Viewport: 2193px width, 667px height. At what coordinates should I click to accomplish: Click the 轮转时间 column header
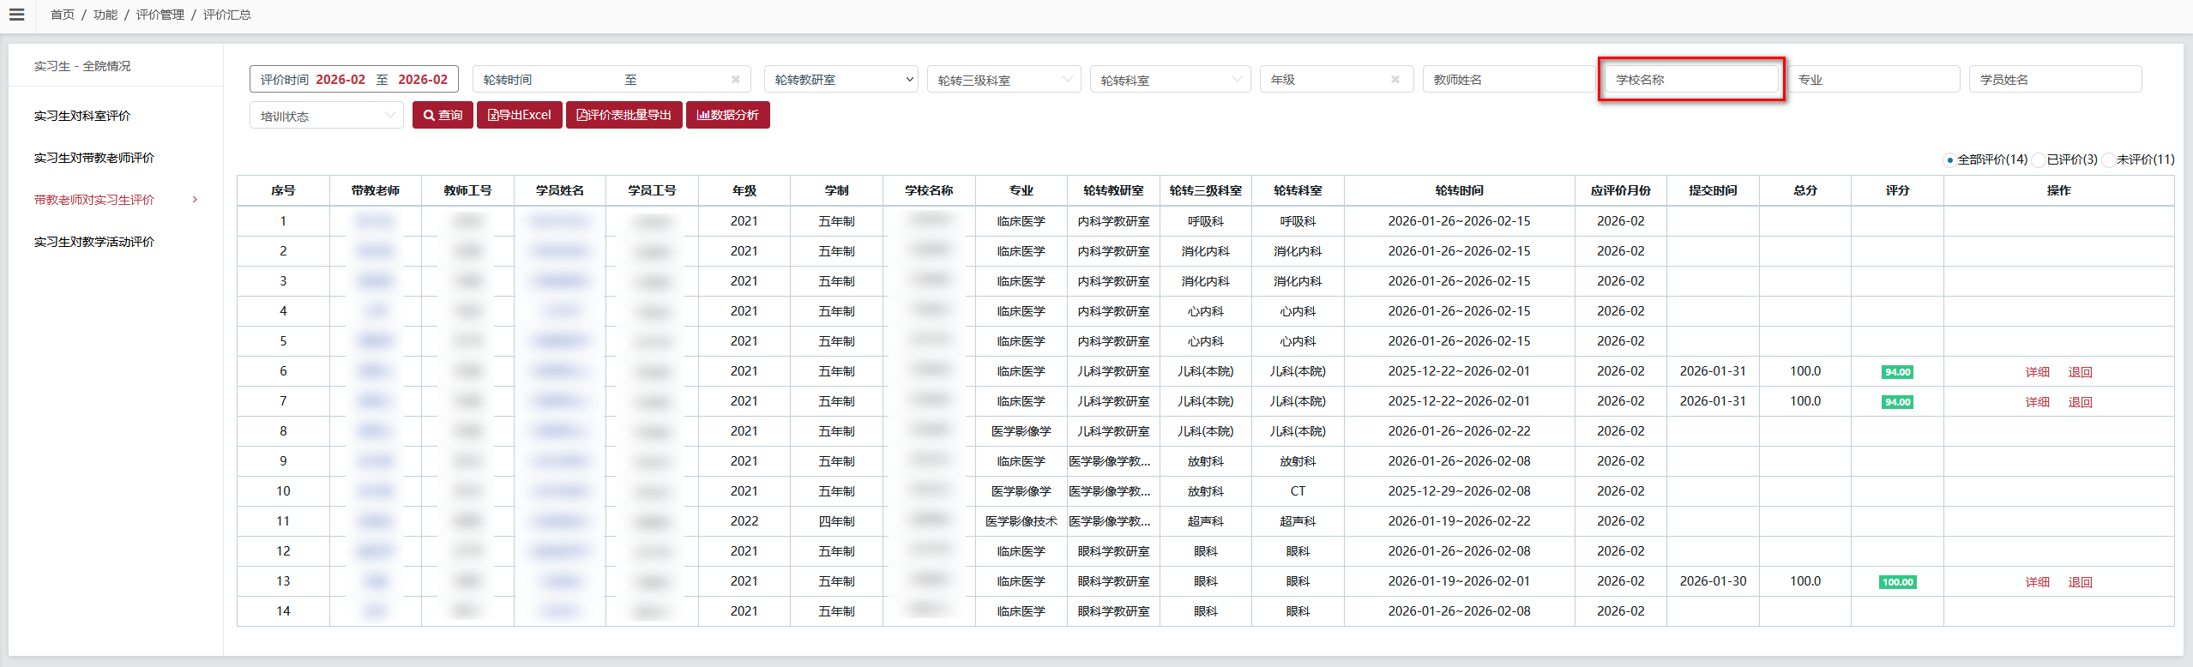[1459, 190]
